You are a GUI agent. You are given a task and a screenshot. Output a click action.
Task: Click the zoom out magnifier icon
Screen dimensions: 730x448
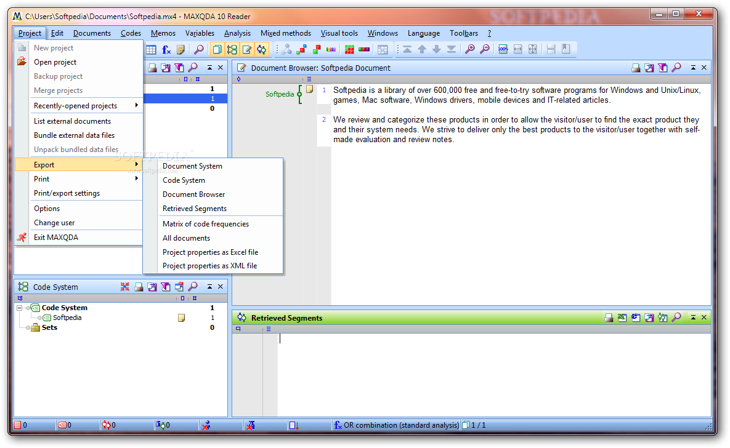tap(485, 49)
